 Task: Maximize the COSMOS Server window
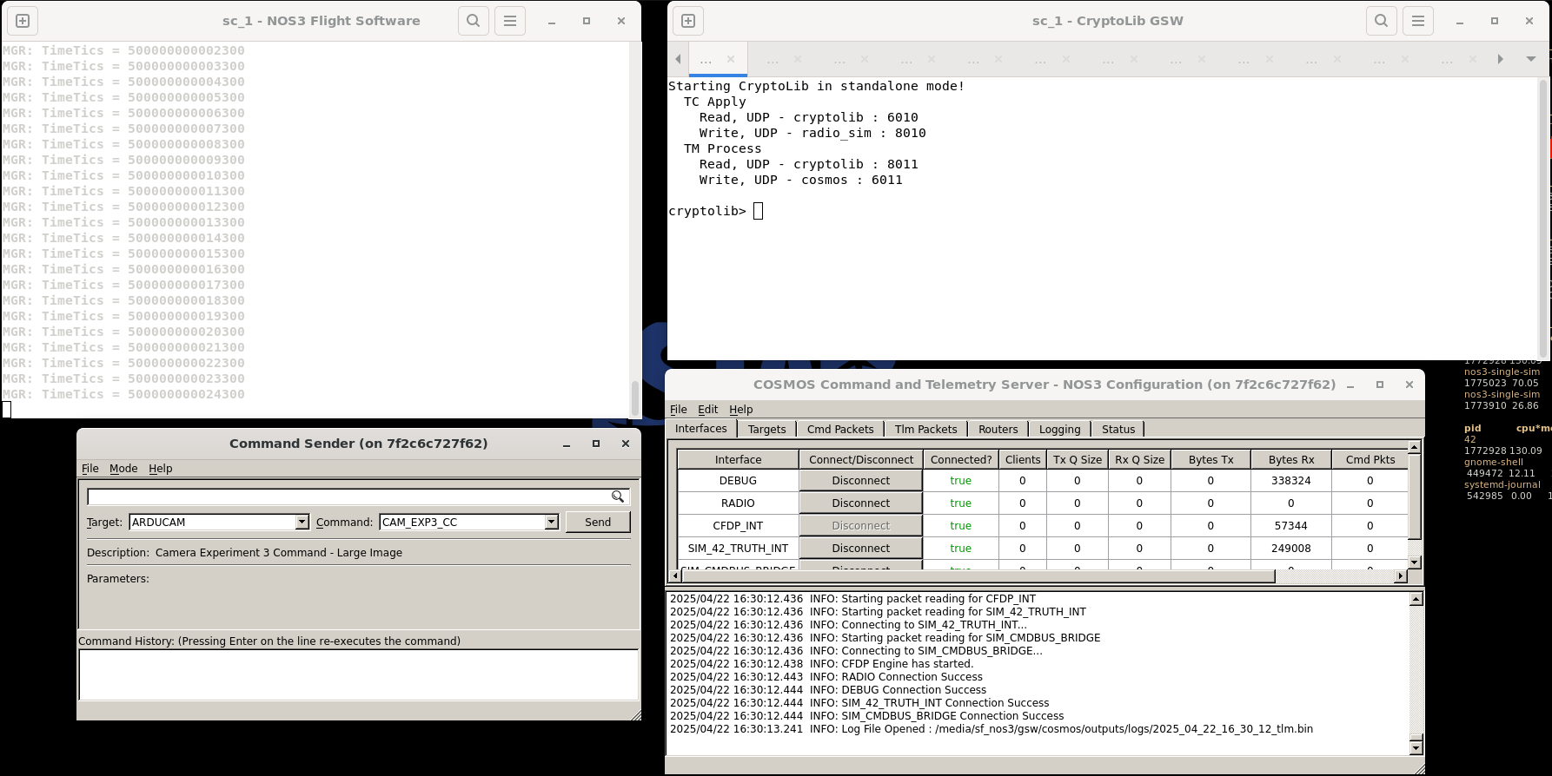click(1380, 385)
